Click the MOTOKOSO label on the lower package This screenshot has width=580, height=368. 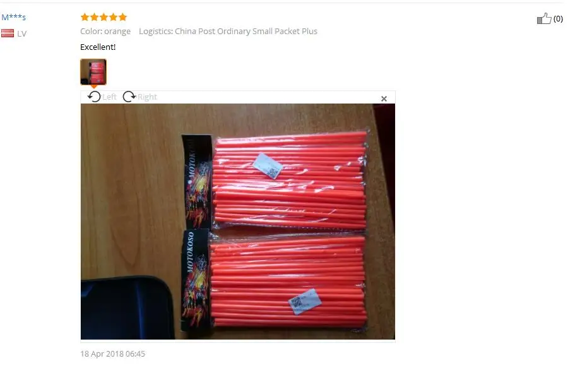(x=191, y=252)
